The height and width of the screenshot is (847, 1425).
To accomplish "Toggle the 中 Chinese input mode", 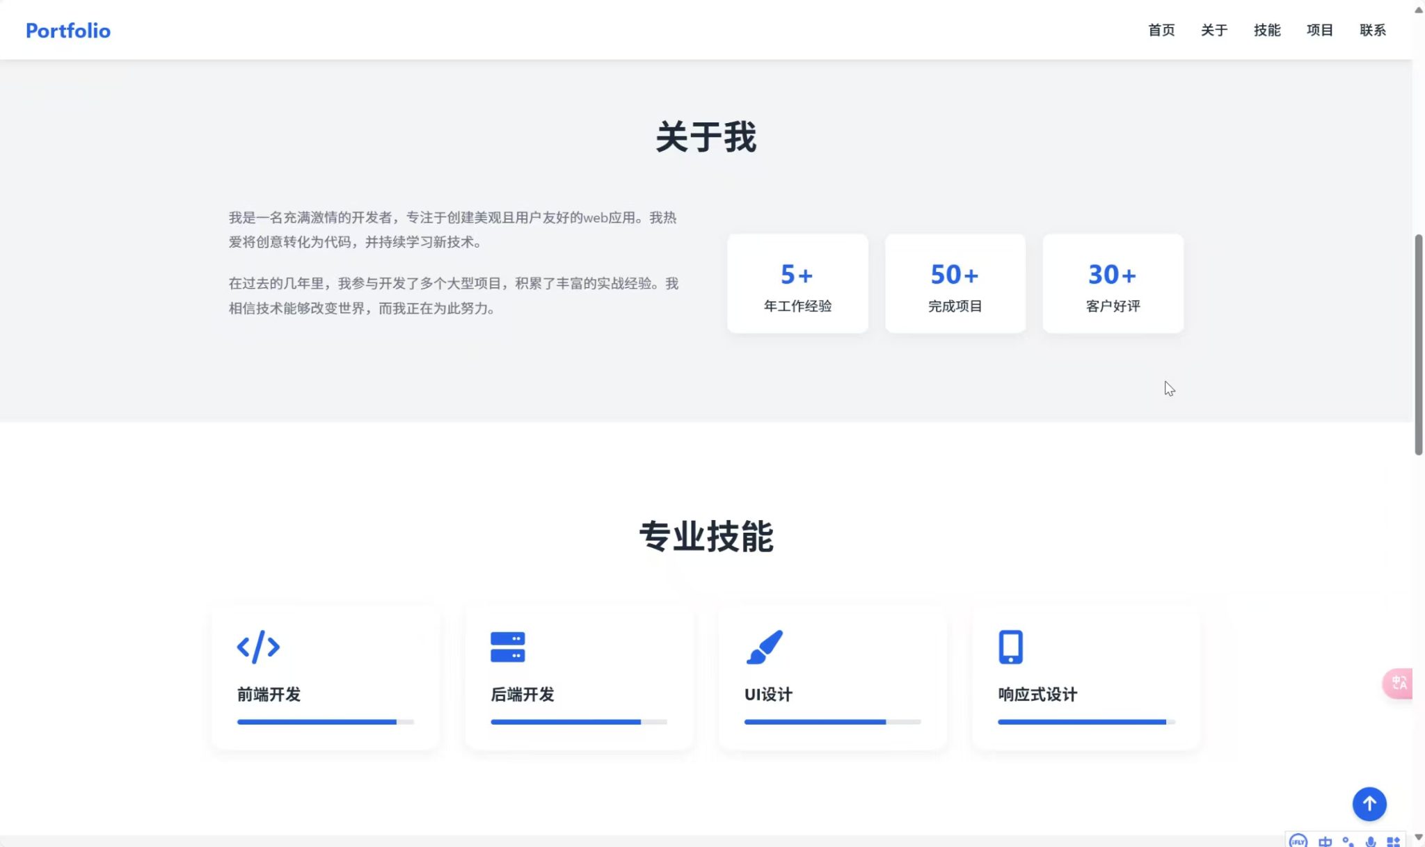I will coord(1325,841).
